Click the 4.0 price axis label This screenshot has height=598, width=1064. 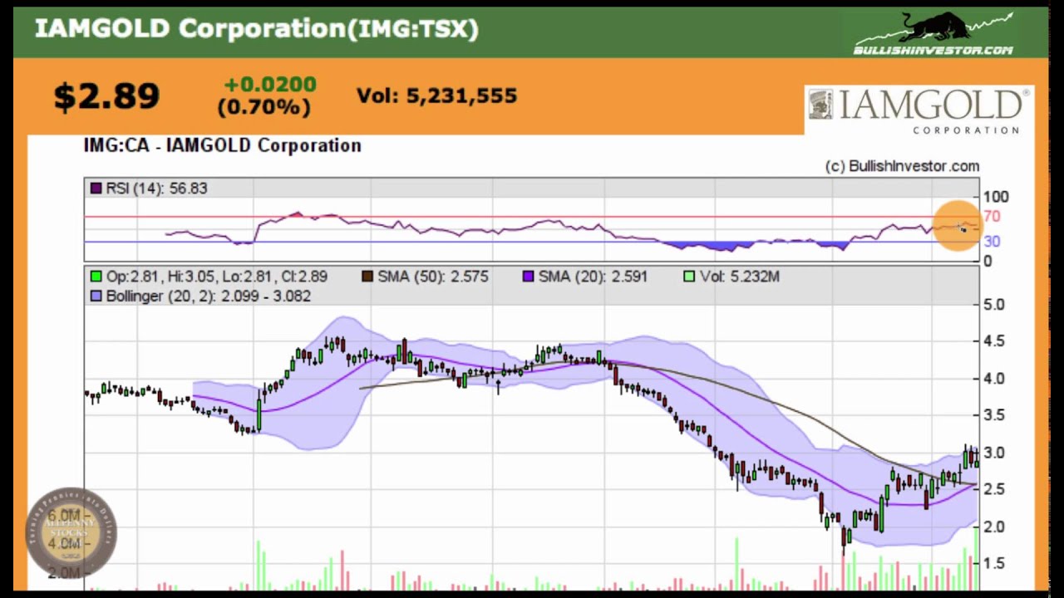(x=994, y=379)
